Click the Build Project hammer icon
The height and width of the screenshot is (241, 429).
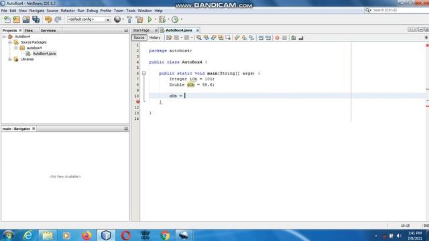pos(129,19)
